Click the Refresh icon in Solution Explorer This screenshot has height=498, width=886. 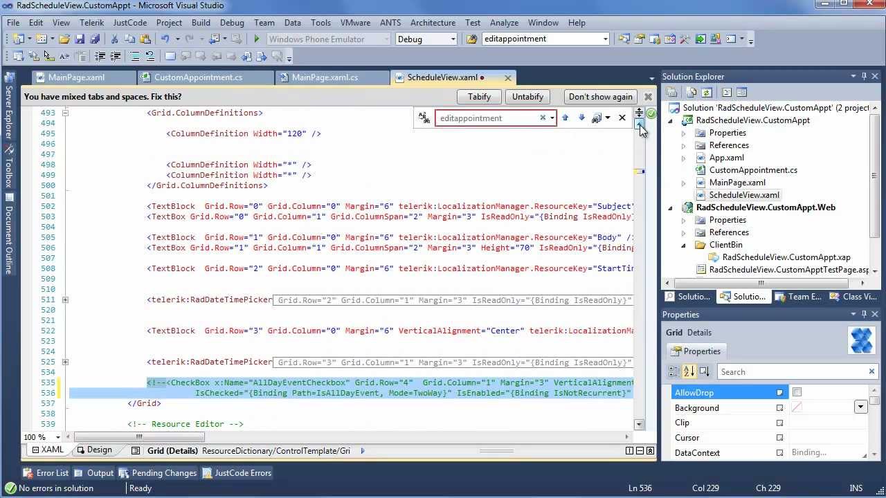click(x=706, y=92)
